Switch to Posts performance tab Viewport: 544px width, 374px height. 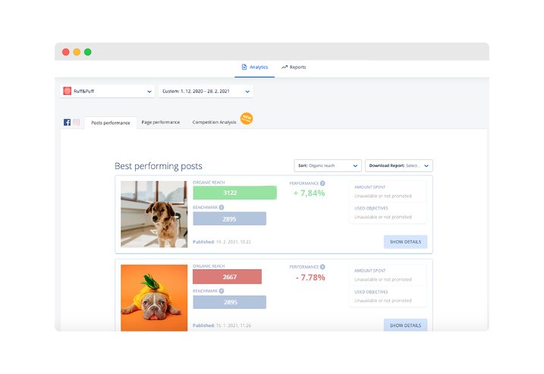pyautogui.click(x=110, y=123)
